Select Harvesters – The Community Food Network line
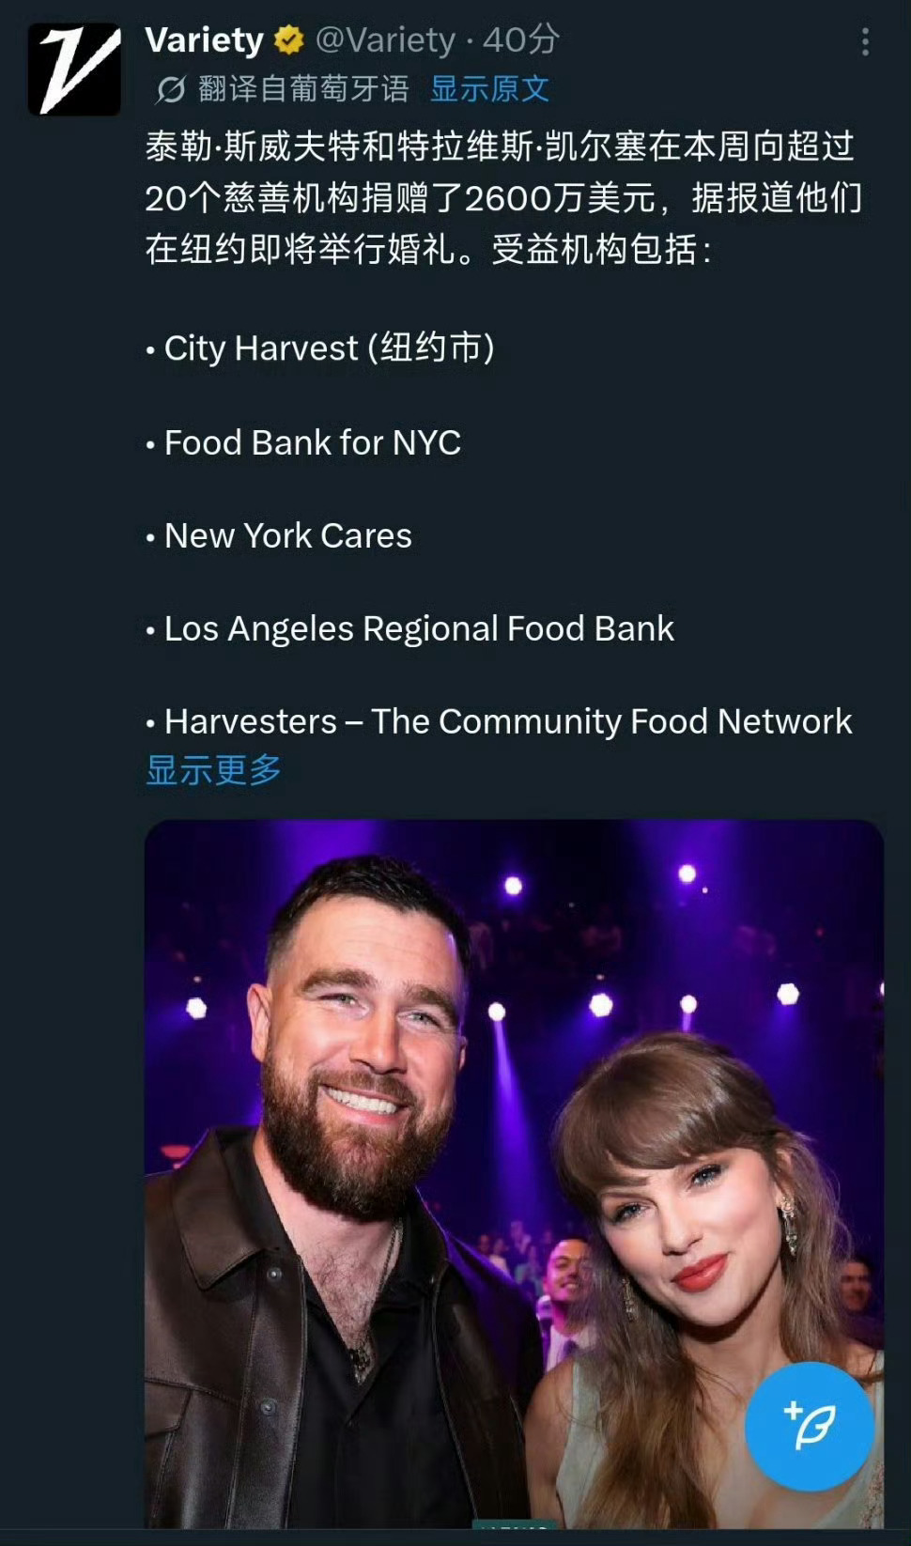 (x=499, y=721)
